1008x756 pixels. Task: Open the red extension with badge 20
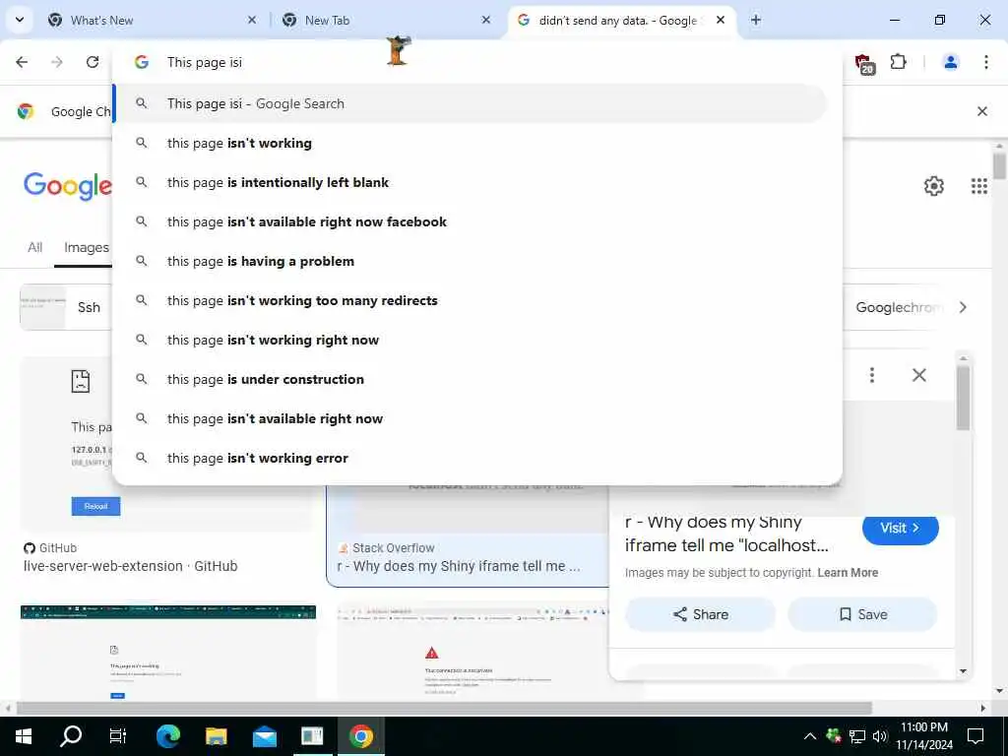864,63
